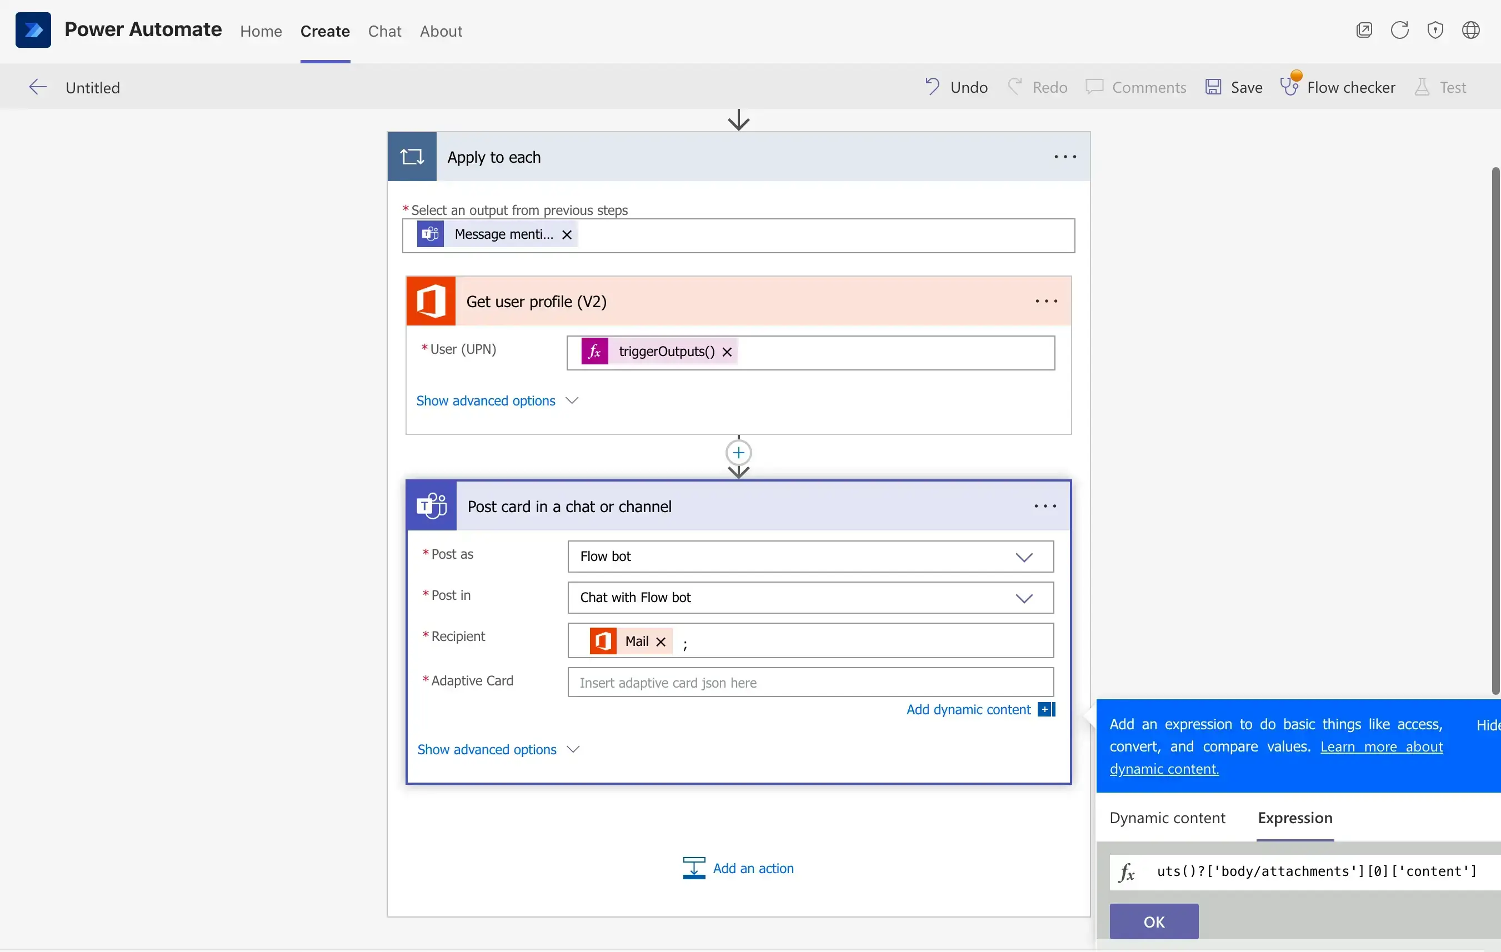Click the Undo action icon

click(x=932, y=87)
